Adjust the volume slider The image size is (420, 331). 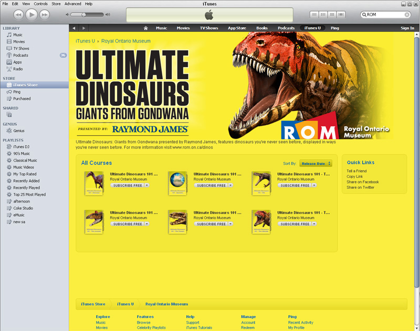pyautogui.click(x=83, y=15)
